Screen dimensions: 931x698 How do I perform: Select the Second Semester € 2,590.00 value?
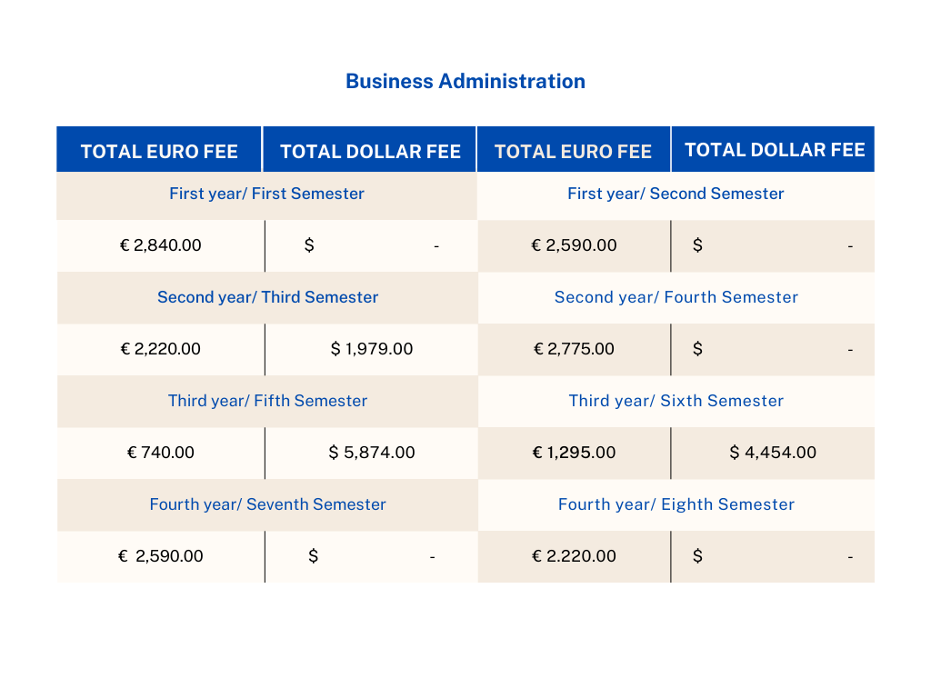pyautogui.click(x=573, y=245)
